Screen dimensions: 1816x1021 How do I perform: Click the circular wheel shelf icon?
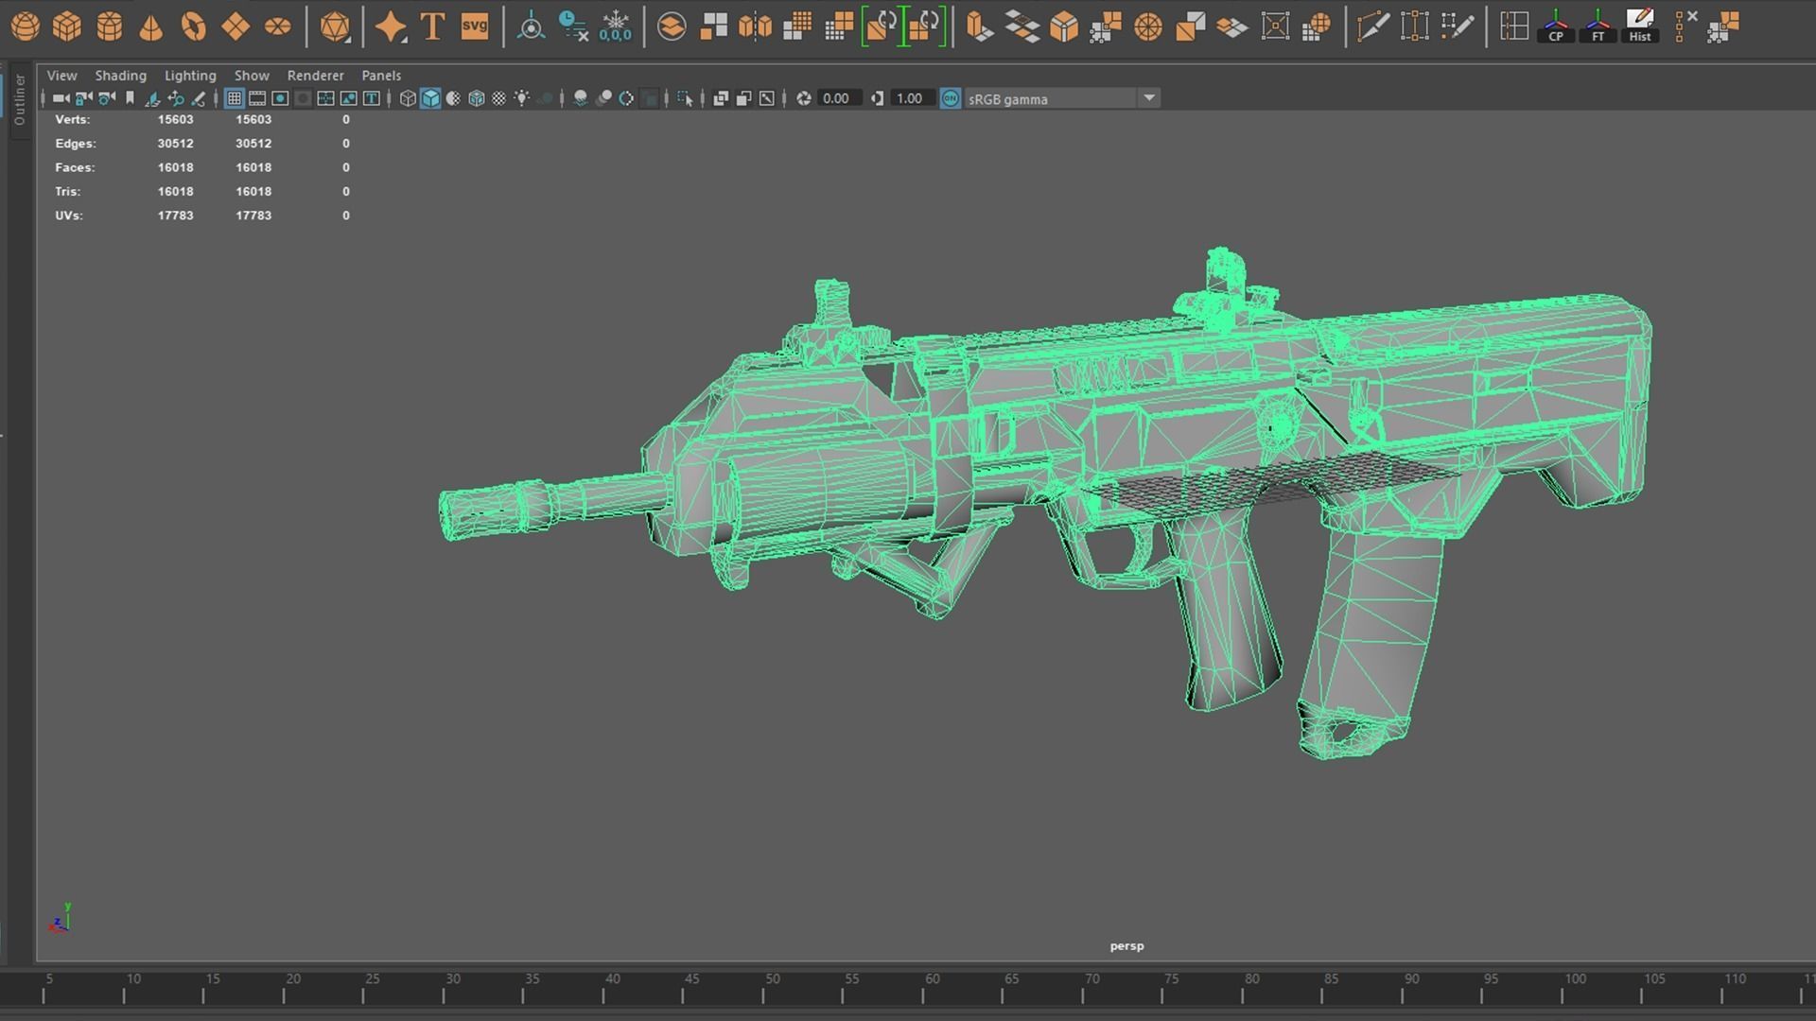tap(1148, 26)
